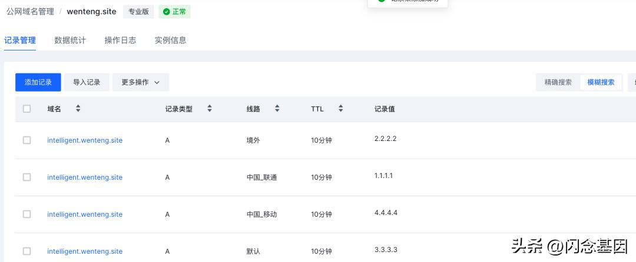Check the row with record value 2.2.2.2
Image resolution: width=636 pixels, height=262 pixels.
coord(26,140)
